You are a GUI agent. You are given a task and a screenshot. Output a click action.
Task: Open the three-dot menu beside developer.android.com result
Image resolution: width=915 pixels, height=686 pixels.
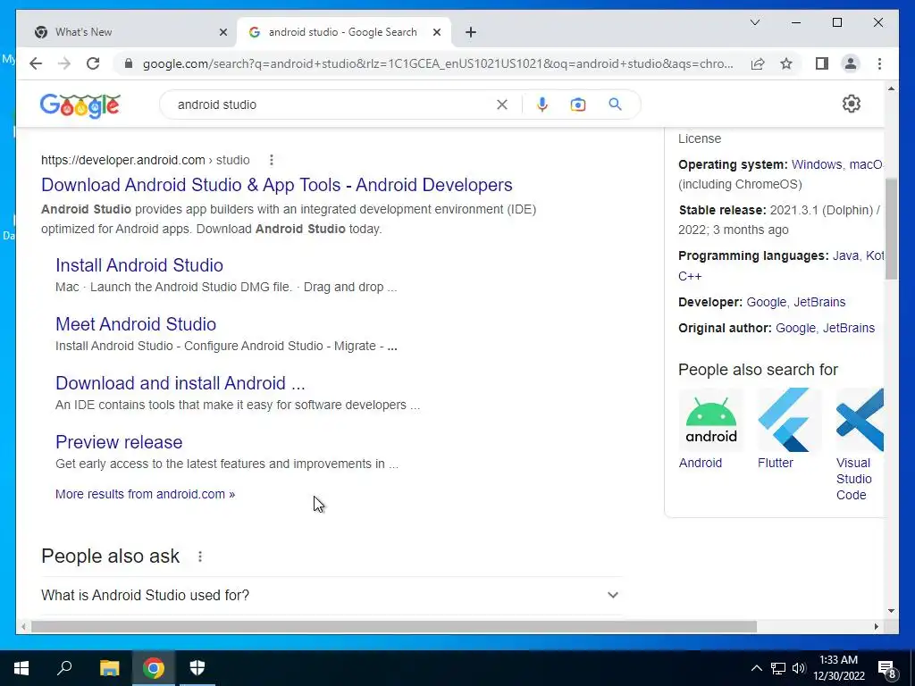(x=272, y=160)
